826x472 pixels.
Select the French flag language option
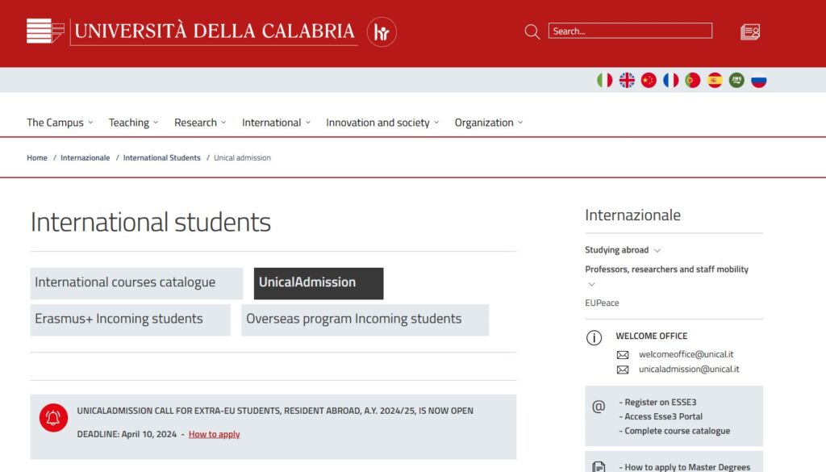(670, 80)
